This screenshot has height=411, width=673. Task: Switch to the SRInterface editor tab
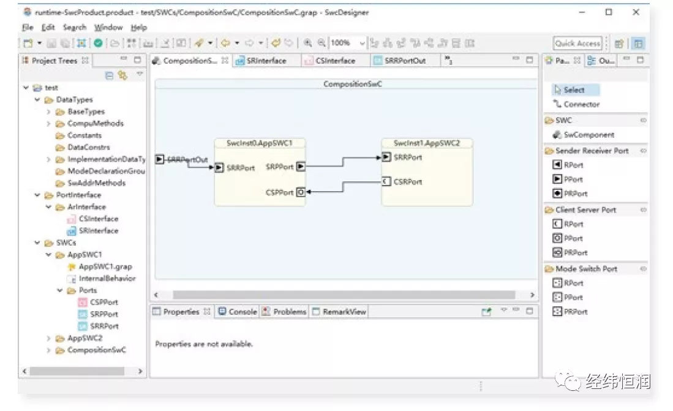click(x=266, y=61)
